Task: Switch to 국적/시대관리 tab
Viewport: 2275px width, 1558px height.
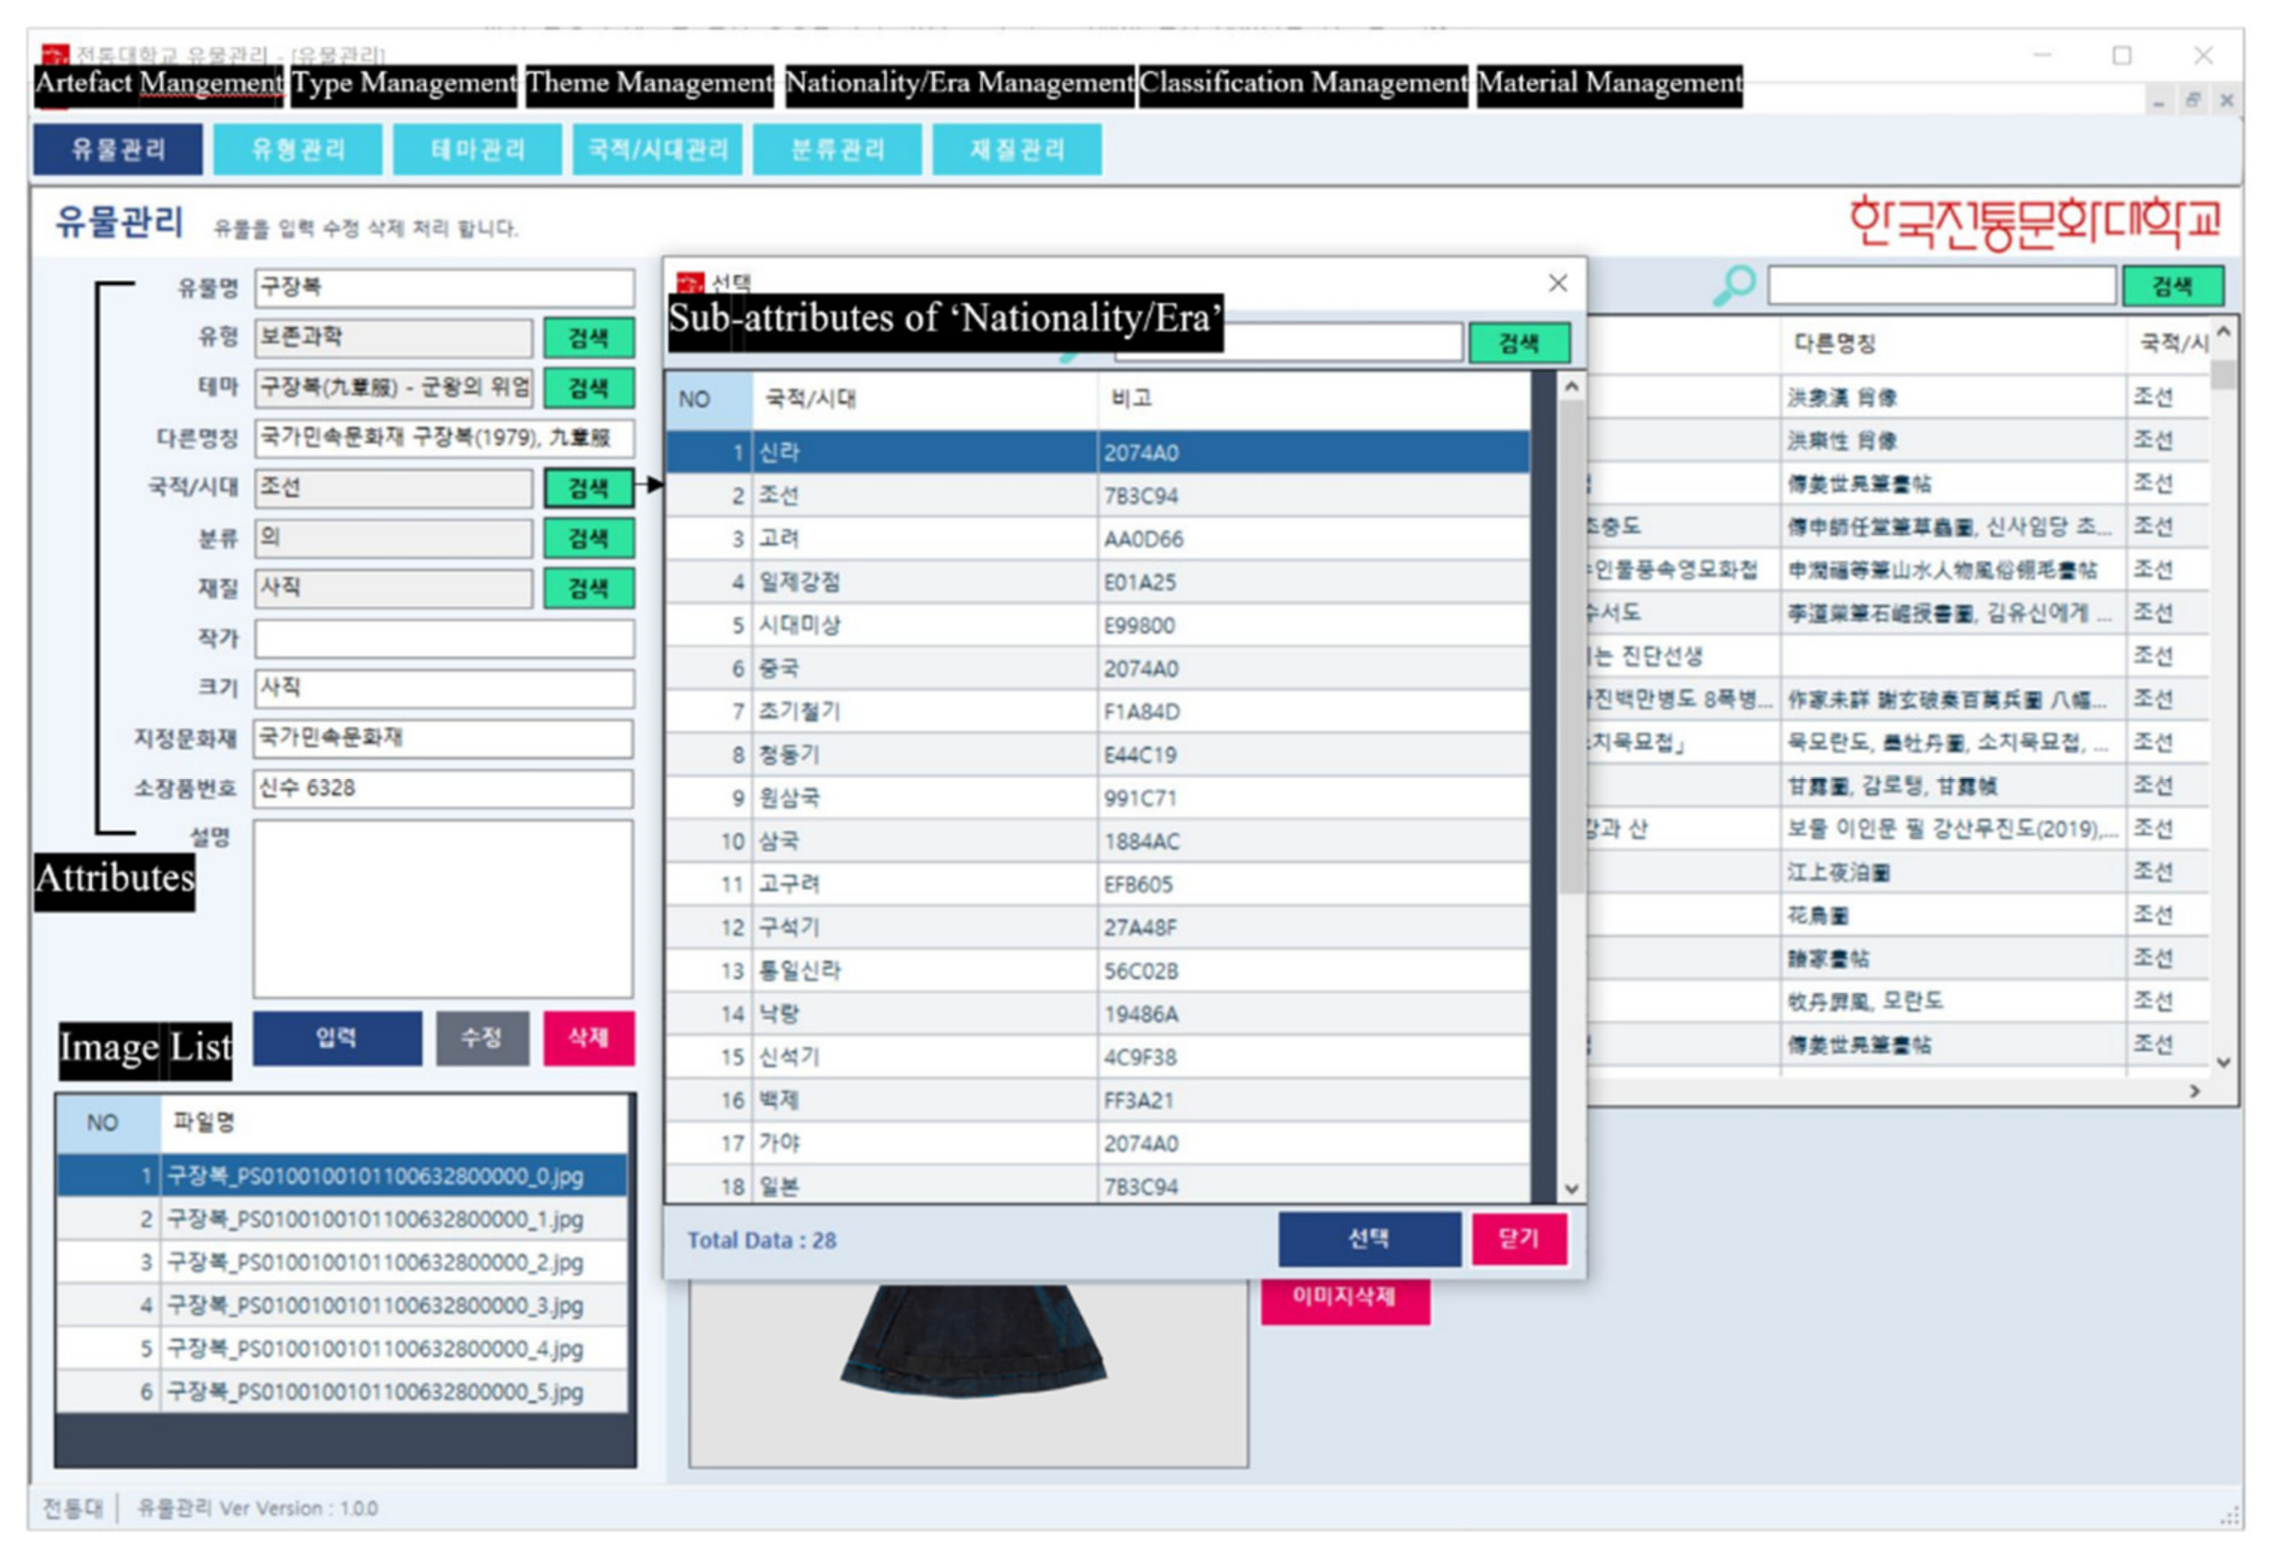Action: tap(657, 150)
